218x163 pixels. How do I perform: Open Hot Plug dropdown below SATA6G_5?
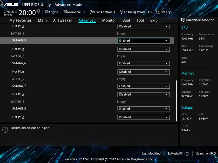coord(144,49)
